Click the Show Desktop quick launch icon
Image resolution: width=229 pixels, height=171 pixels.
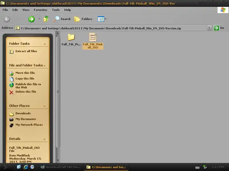[19, 167]
